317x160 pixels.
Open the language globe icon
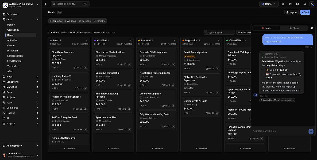(x=283, y=4)
